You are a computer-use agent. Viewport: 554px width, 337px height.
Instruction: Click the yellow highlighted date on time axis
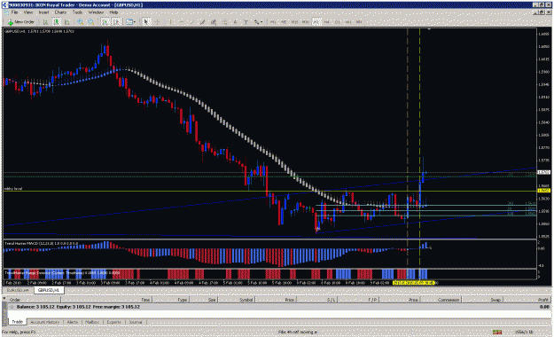413,283
